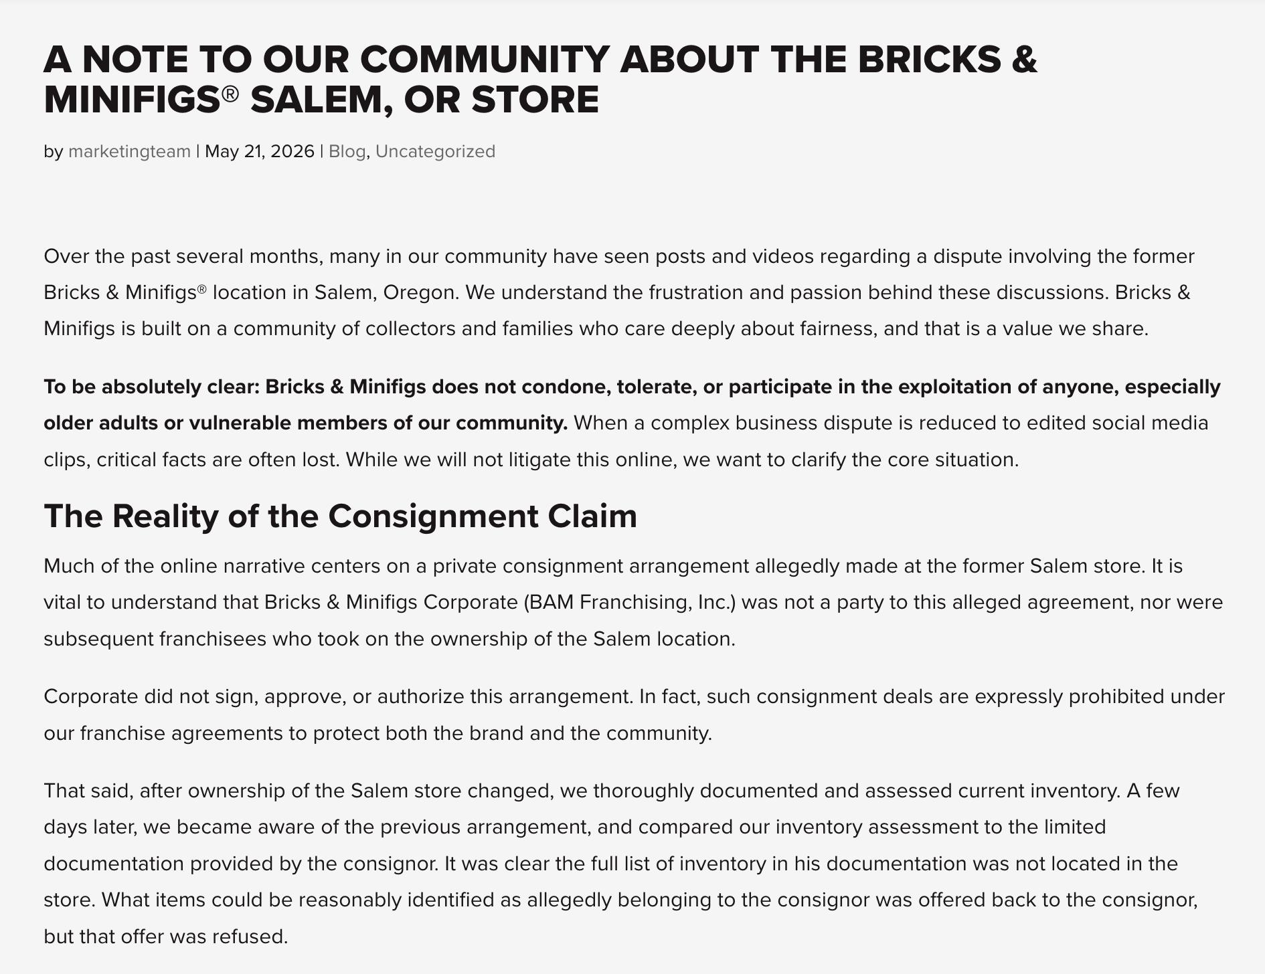Click the registered trademark symbol in title

(x=230, y=94)
